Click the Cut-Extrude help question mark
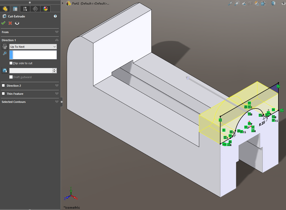 pos(55,16)
